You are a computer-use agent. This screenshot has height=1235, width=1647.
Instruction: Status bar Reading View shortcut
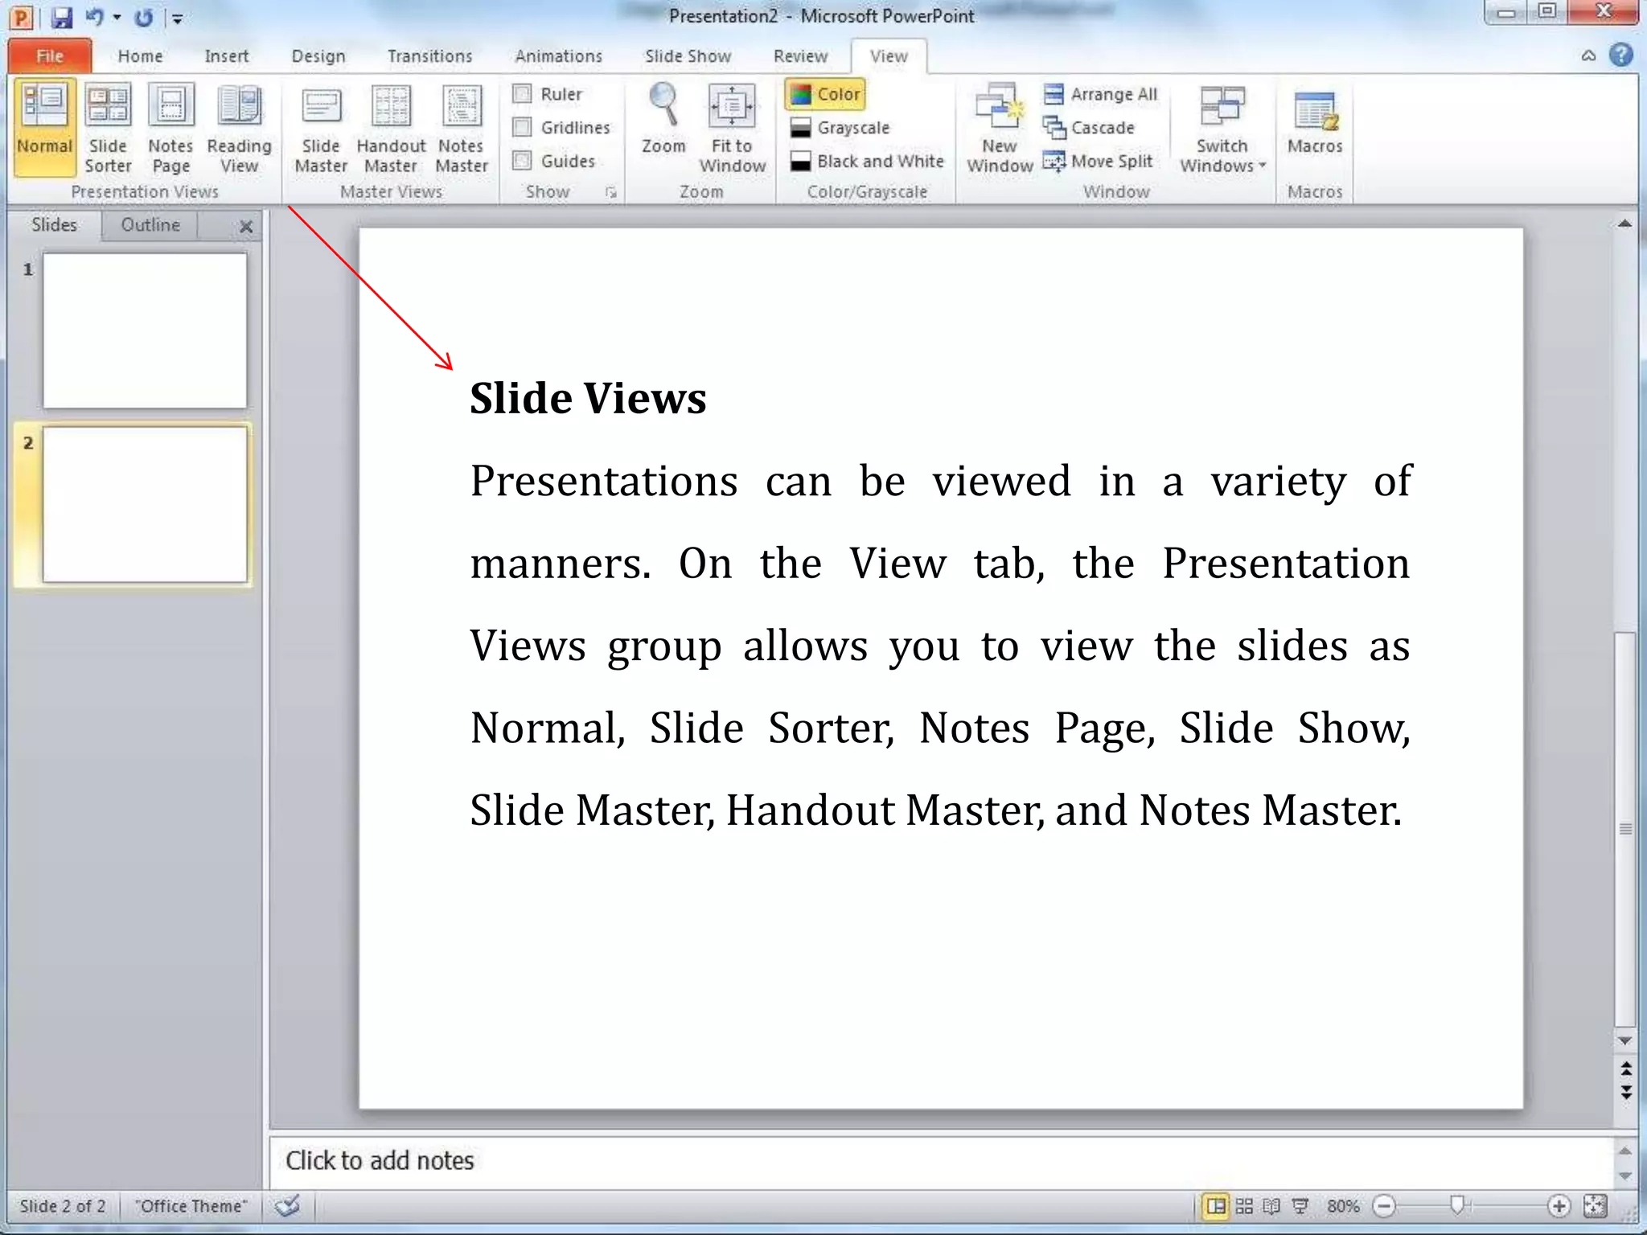[x=1271, y=1206]
